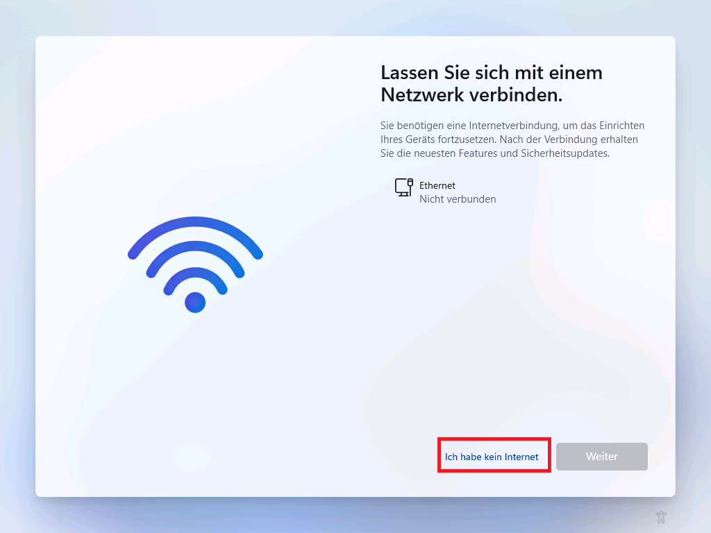Click the 'Sie benötigen eine Internetverbindung' line
This screenshot has width=711, height=533.
512,126
